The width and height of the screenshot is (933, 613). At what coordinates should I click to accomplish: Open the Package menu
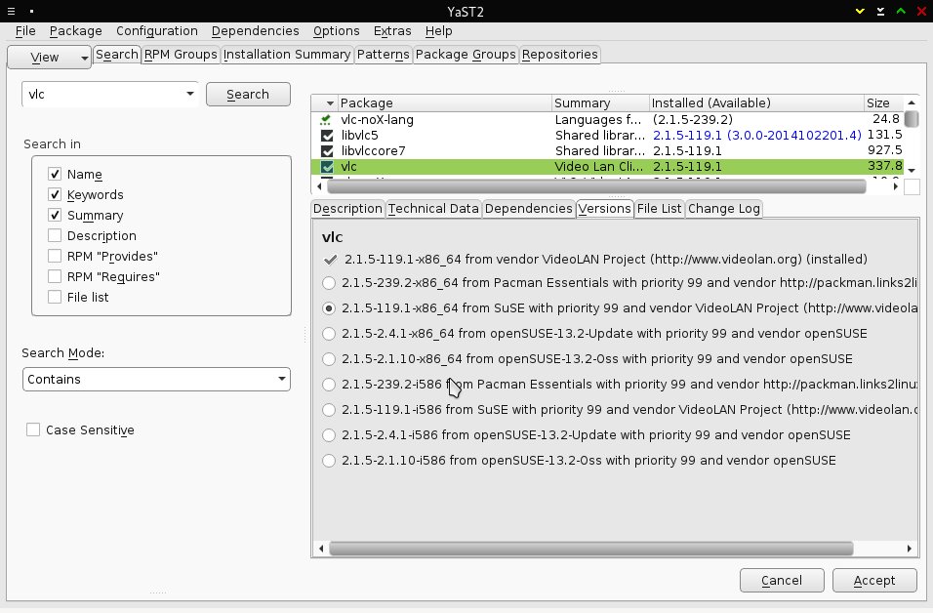75,31
